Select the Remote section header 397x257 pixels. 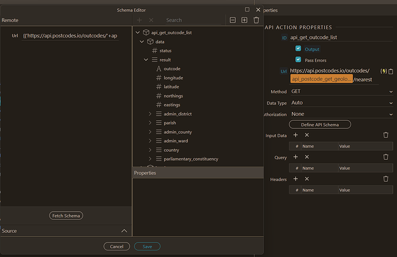(x=66, y=20)
